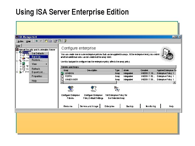Switch to the Enterprise taskpad tab
195x146 pixels.
110,106
